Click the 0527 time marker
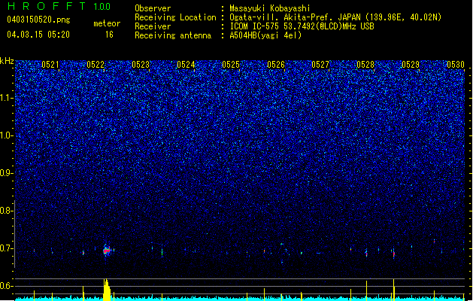 coord(320,65)
